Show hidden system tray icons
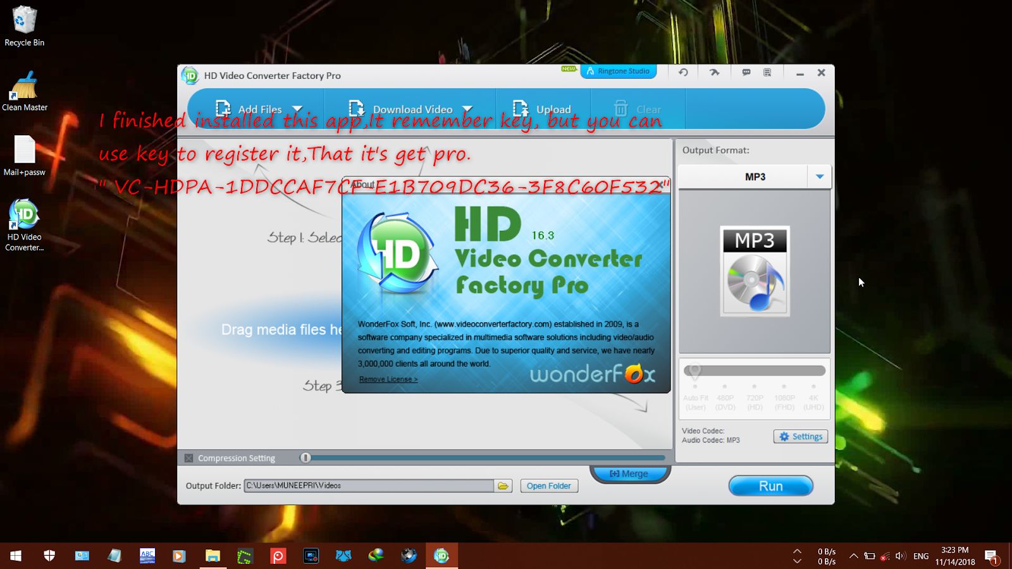1012x569 pixels. click(x=854, y=556)
